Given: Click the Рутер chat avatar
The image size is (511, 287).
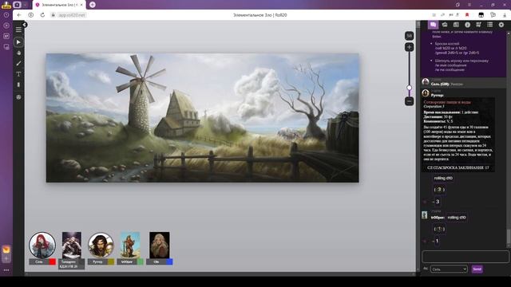Looking at the screenshot, I should pyautogui.click(x=426, y=93).
